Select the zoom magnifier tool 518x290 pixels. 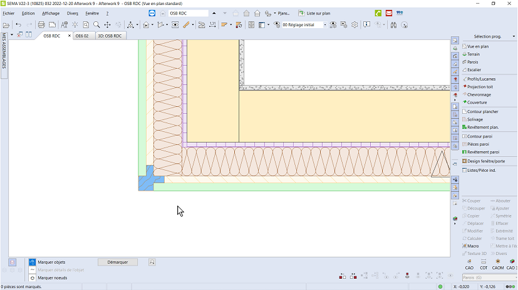point(96,25)
